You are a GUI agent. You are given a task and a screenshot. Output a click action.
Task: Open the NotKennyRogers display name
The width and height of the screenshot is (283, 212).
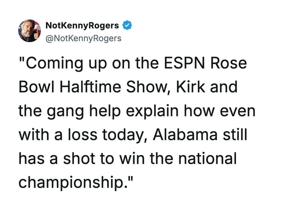[82, 26]
